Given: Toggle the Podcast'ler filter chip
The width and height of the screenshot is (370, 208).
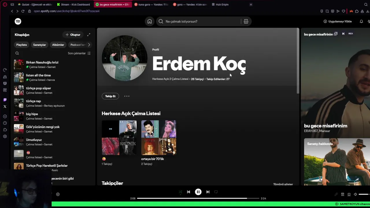Looking at the screenshot, I should click(x=77, y=45).
